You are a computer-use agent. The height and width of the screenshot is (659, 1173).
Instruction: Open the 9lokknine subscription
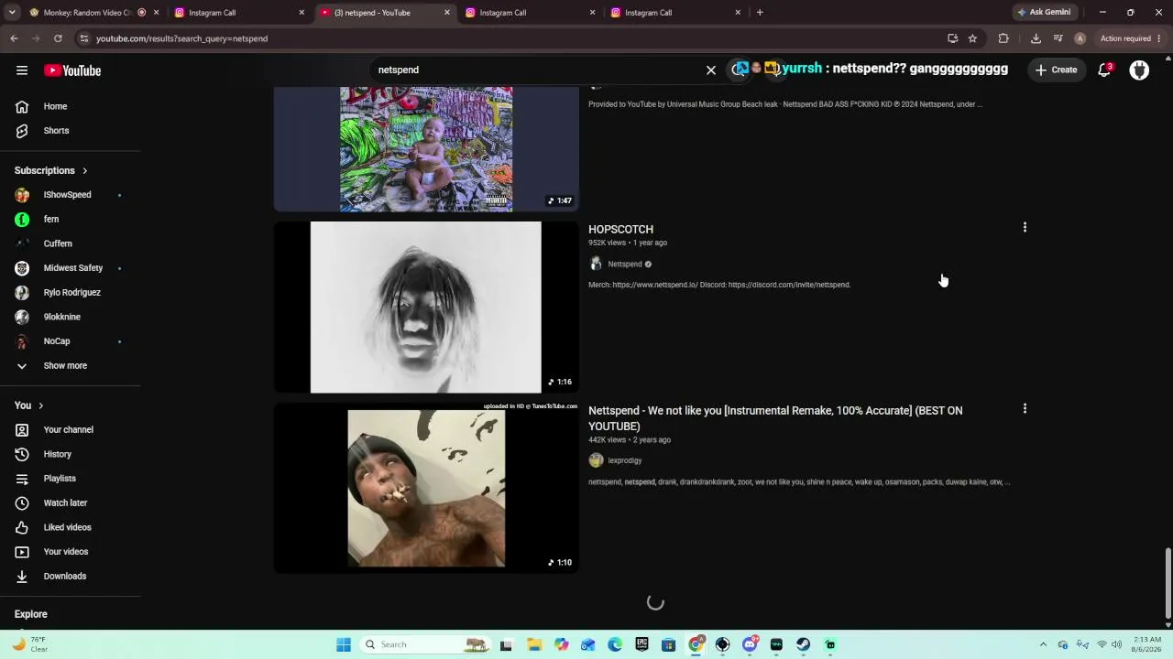(61, 317)
